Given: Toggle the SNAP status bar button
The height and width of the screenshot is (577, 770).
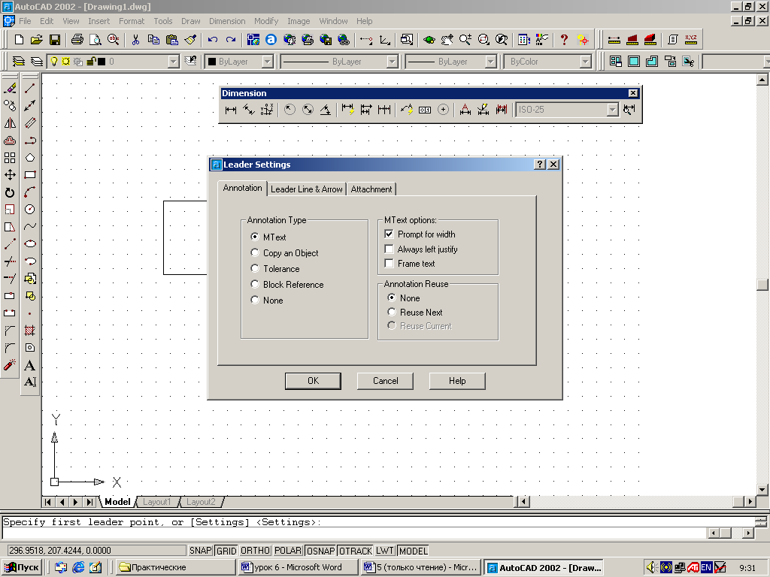Looking at the screenshot, I should click(x=200, y=551).
